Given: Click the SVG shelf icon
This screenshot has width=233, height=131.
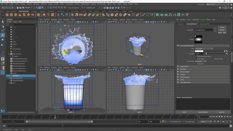Looking at the screenshot, I should 52,15.
